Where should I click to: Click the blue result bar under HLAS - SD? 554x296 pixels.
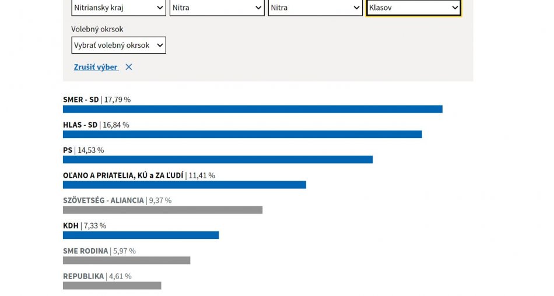coord(242,135)
